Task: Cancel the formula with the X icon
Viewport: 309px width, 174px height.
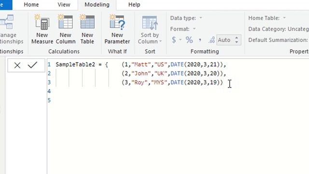Action: pos(17,65)
